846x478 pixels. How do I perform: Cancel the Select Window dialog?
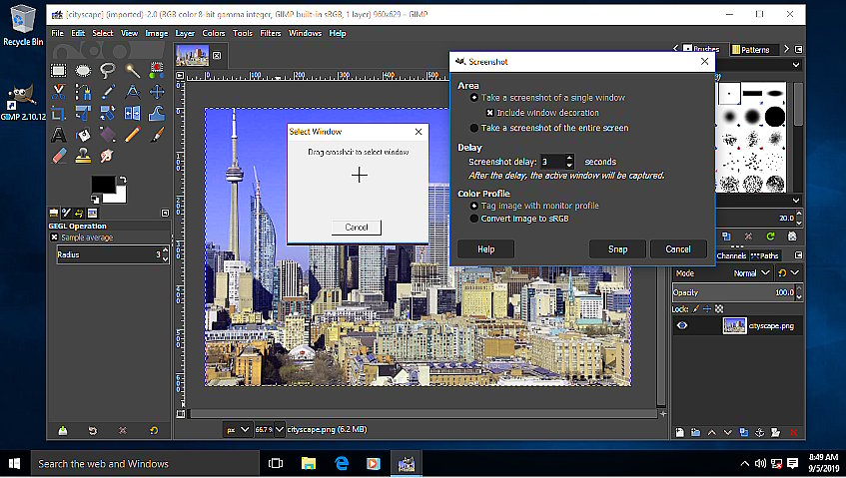coord(357,228)
